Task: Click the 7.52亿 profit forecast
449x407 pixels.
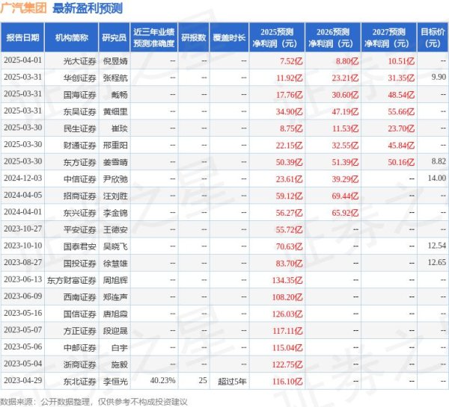Action: pos(291,61)
